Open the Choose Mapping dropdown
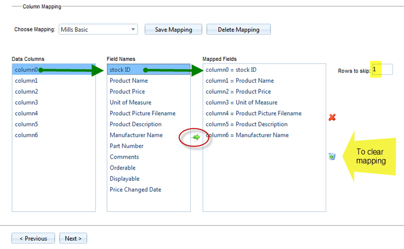Screen dimensions: 404x249 [98, 30]
